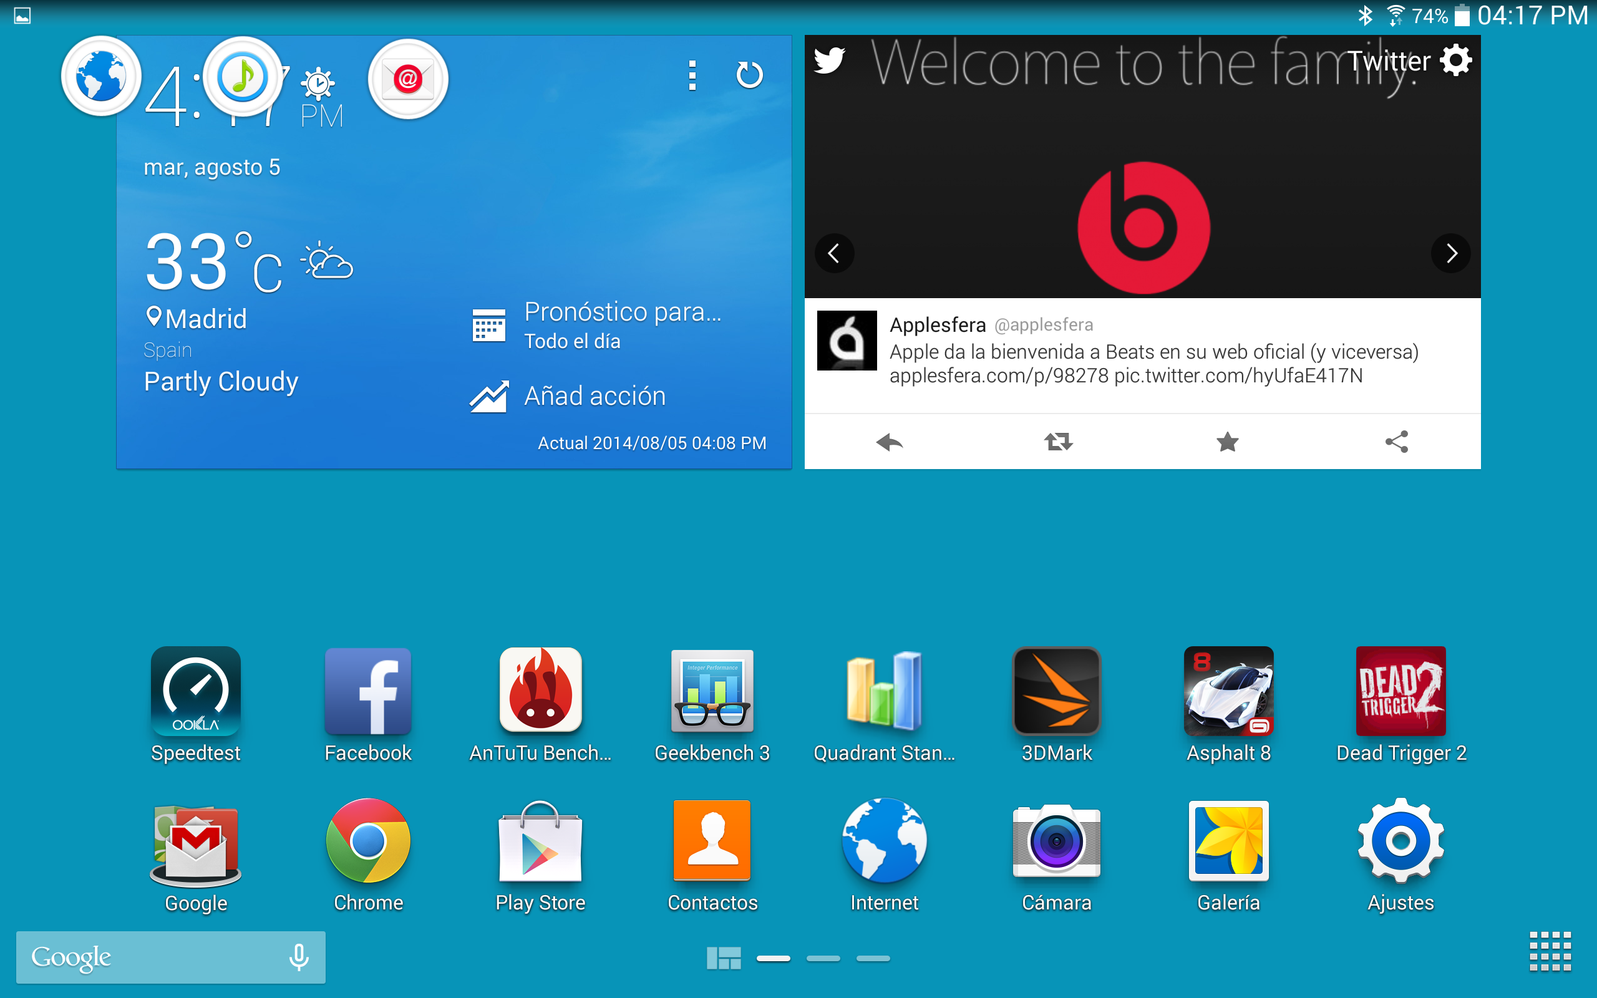Open Madrid weather location details
The width and height of the screenshot is (1597, 998).
tap(196, 319)
